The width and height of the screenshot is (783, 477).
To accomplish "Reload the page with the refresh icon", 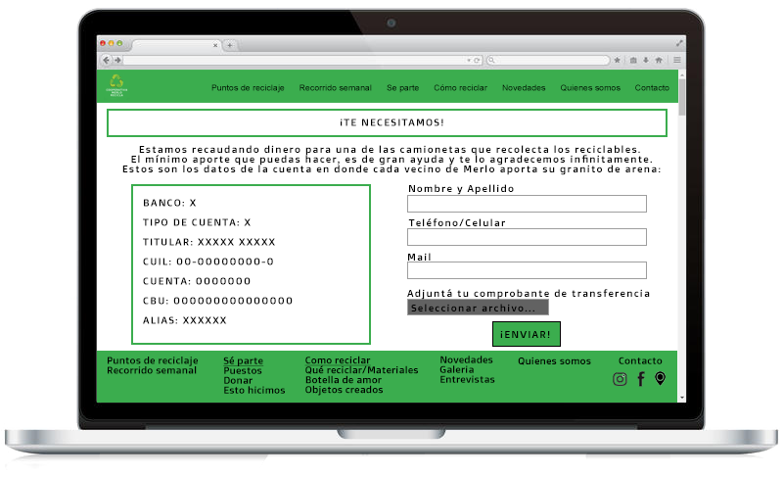I will pos(477,61).
